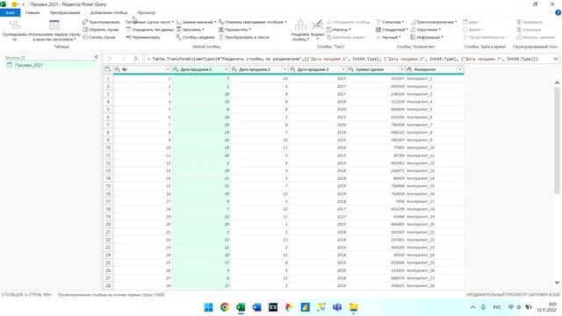Click the language indicator РУС in the tray
The width and height of the screenshot is (562, 316).
(x=497, y=307)
